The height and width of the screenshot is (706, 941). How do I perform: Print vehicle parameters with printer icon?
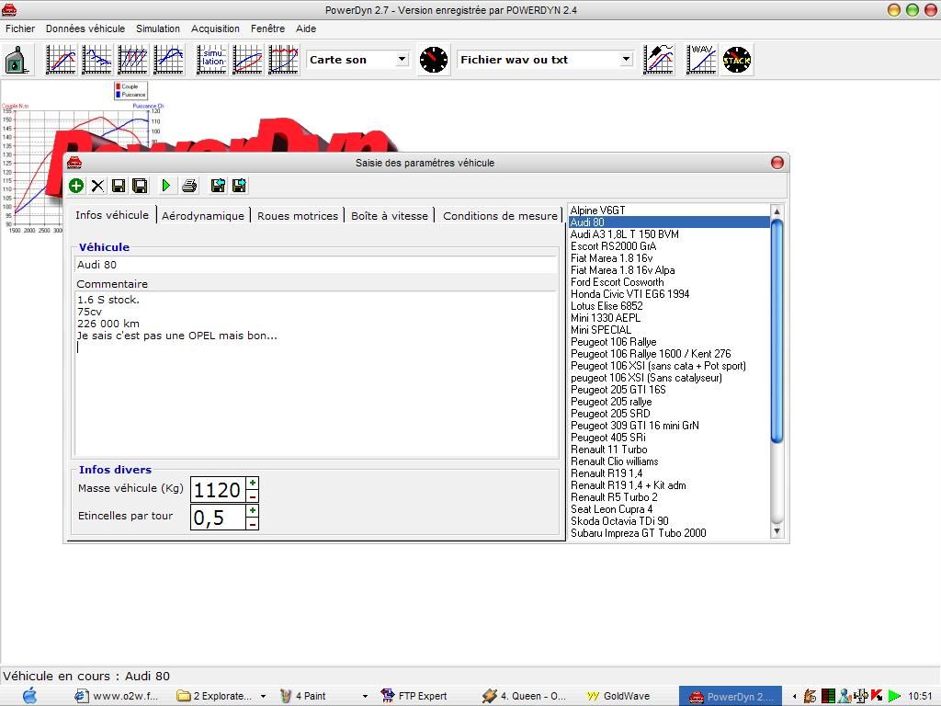189,186
